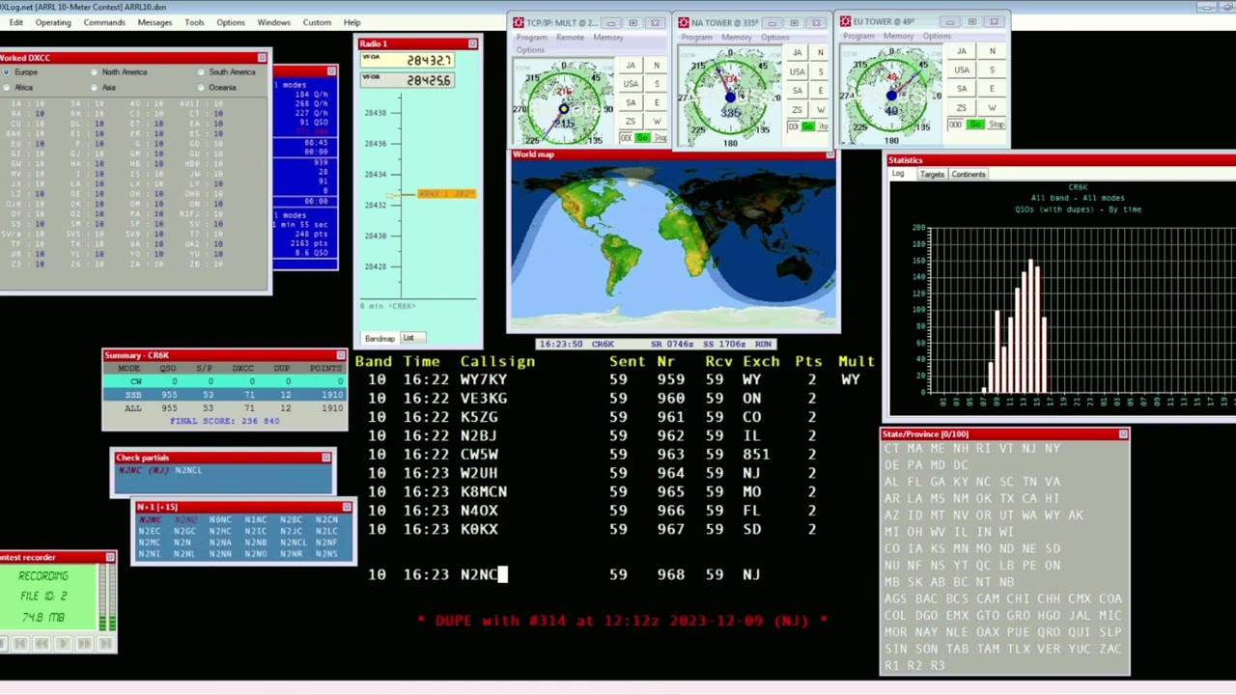Close the N+1 window
This screenshot has height=695, width=1236.
coord(347,507)
